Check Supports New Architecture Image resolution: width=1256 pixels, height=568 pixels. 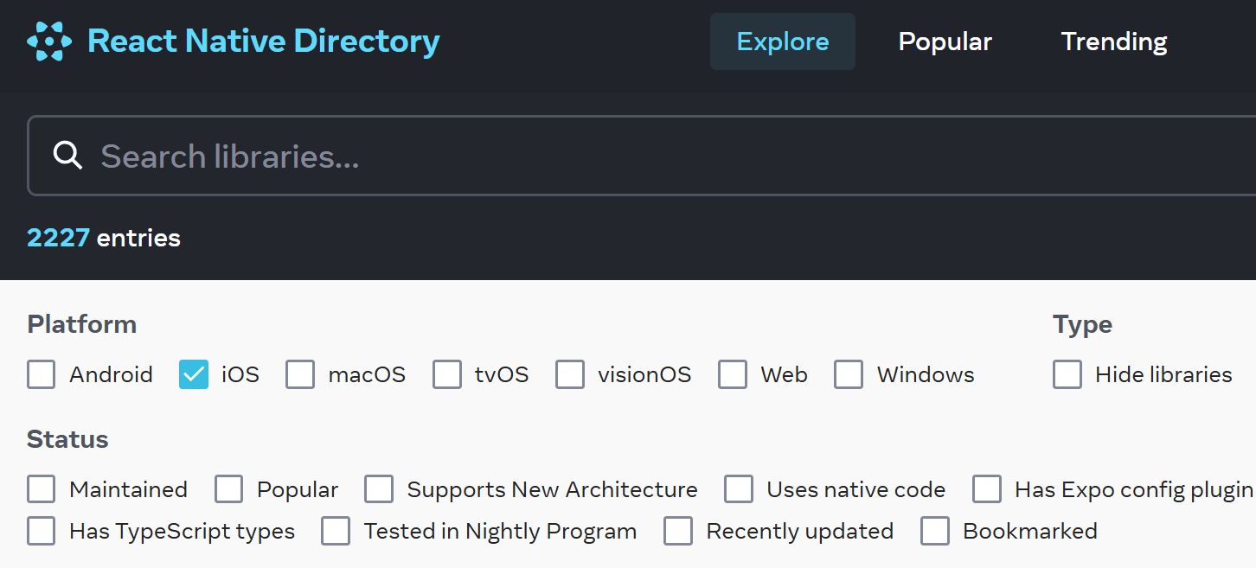379,489
